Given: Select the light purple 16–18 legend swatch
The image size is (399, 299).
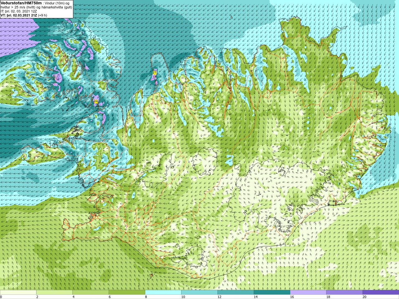Looking at the screenshot, I should point(308,292).
